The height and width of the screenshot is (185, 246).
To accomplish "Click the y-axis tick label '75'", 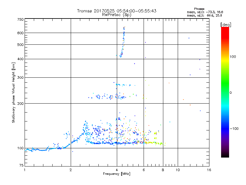I will coord(22,165).
